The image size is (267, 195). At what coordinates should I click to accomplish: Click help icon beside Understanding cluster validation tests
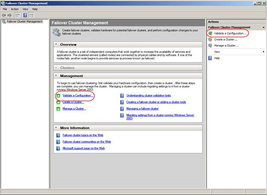(122, 96)
